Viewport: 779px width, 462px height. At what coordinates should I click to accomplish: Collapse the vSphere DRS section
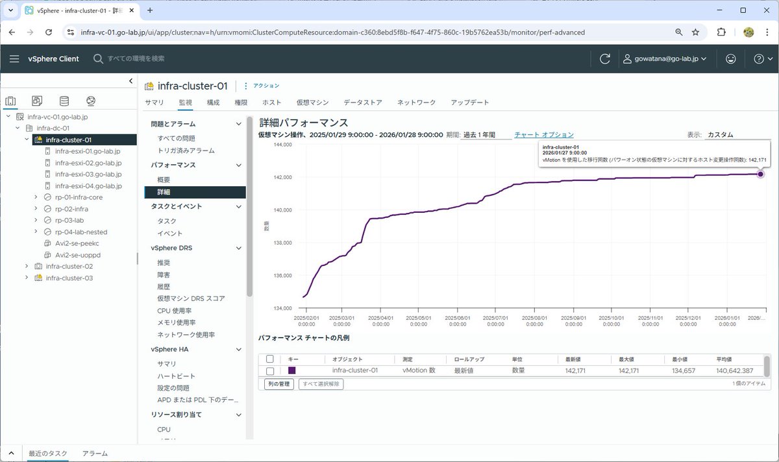click(239, 248)
